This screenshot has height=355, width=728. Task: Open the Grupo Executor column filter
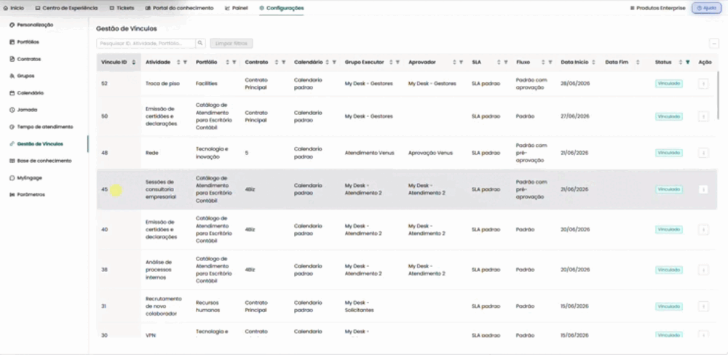(397, 62)
